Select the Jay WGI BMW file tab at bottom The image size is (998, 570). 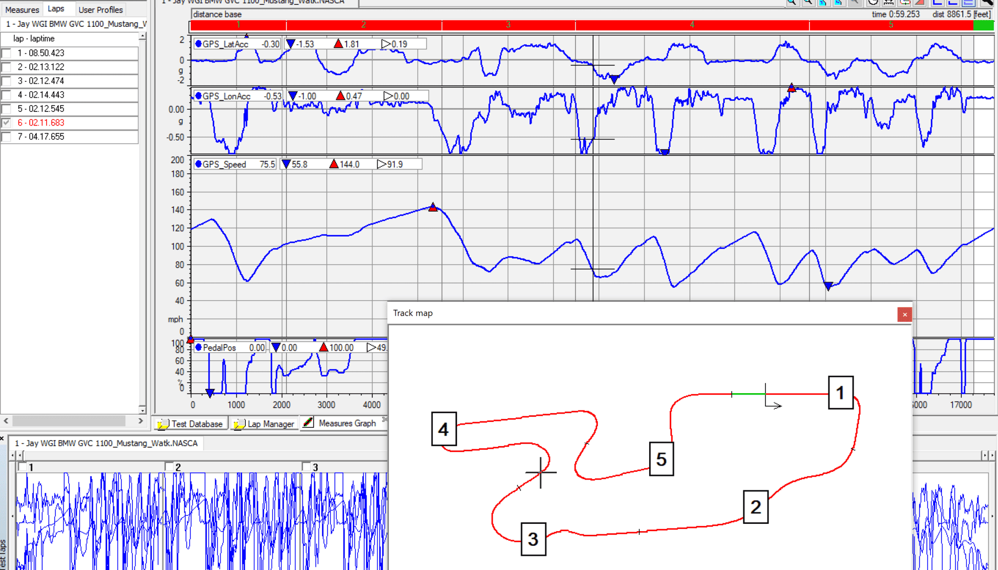coord(106,444)
